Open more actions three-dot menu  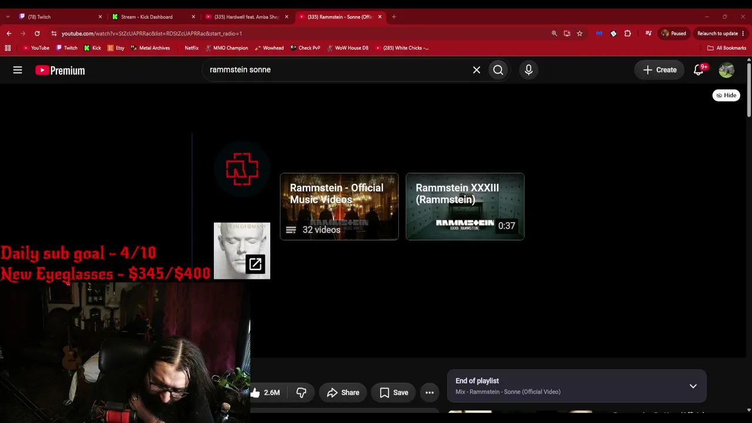pos(429,392)
